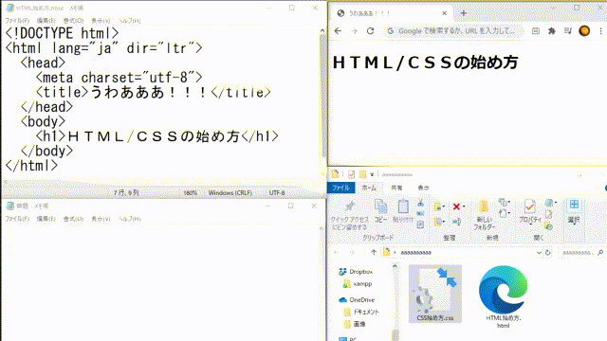Click the breadcrumb chevron before aaaaaaaaaa

395,253
